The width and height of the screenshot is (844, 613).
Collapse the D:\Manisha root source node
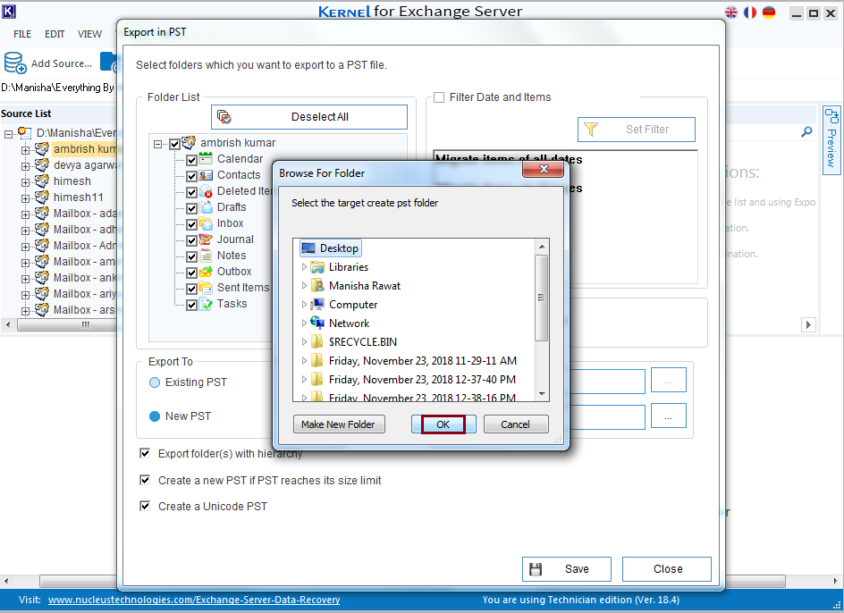[8, 134]
